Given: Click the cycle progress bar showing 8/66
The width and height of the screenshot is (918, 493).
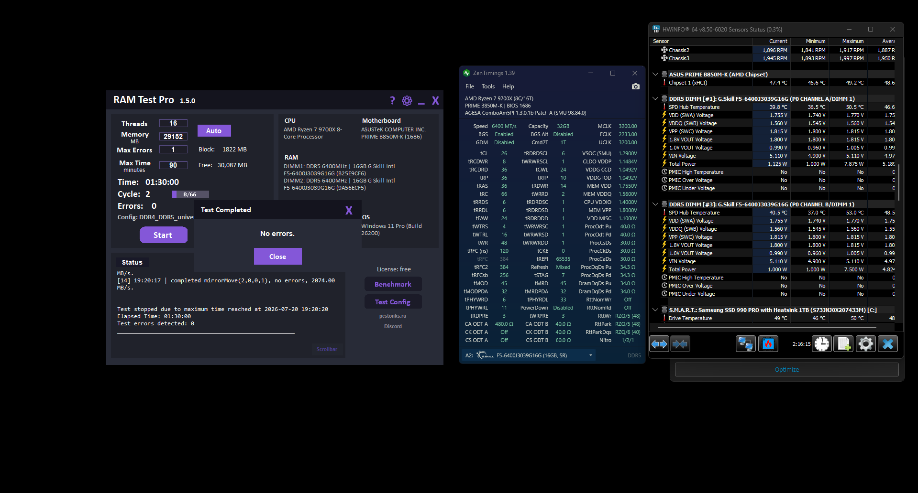Looking at the screenshot, I should (190, 194).
